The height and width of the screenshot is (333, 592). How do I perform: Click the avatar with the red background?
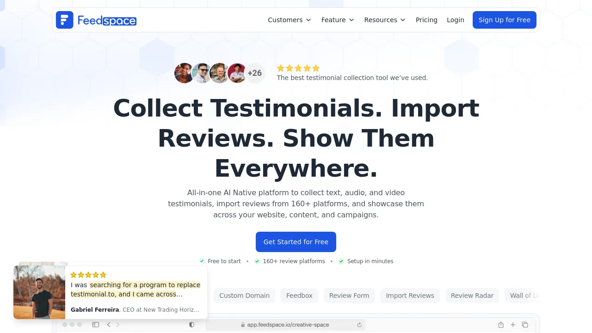237,73
